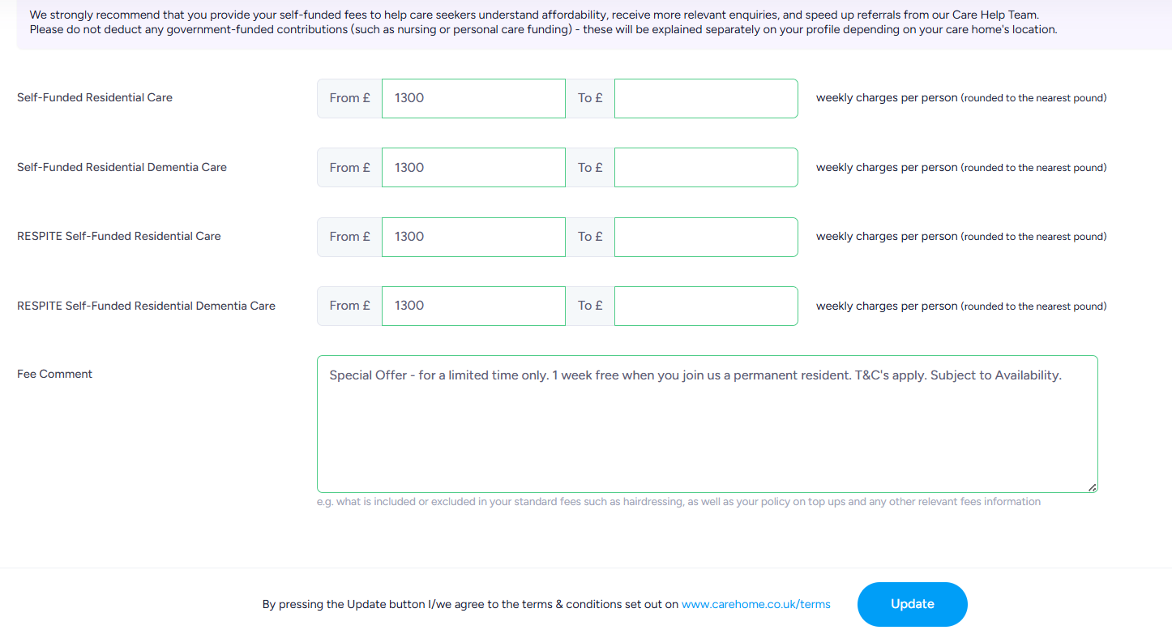Screen dimensions: 1172x630
Task: Click the Self-Funded Residential Care label
Action: (x=95, y=97)
